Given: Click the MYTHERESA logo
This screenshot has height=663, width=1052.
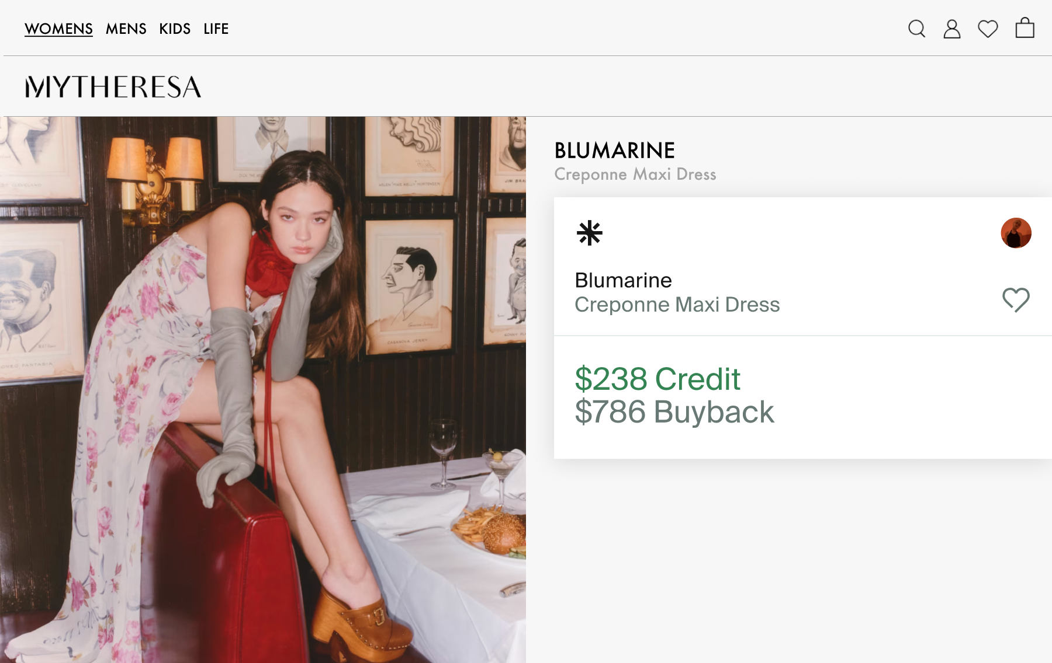Looking at the screenshot, I should click(x=113, y=87).
